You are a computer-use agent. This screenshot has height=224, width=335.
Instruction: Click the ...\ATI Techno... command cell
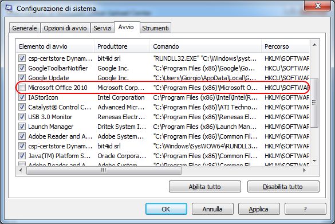tap(206, 107)
